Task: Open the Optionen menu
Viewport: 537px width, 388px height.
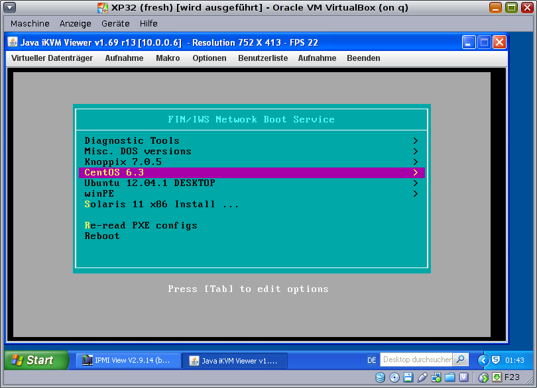Action: point(209,58)
